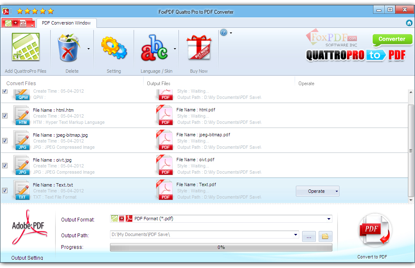
Task: Click the Buy Now gift box icon
Action: click(x=199, y=47)
